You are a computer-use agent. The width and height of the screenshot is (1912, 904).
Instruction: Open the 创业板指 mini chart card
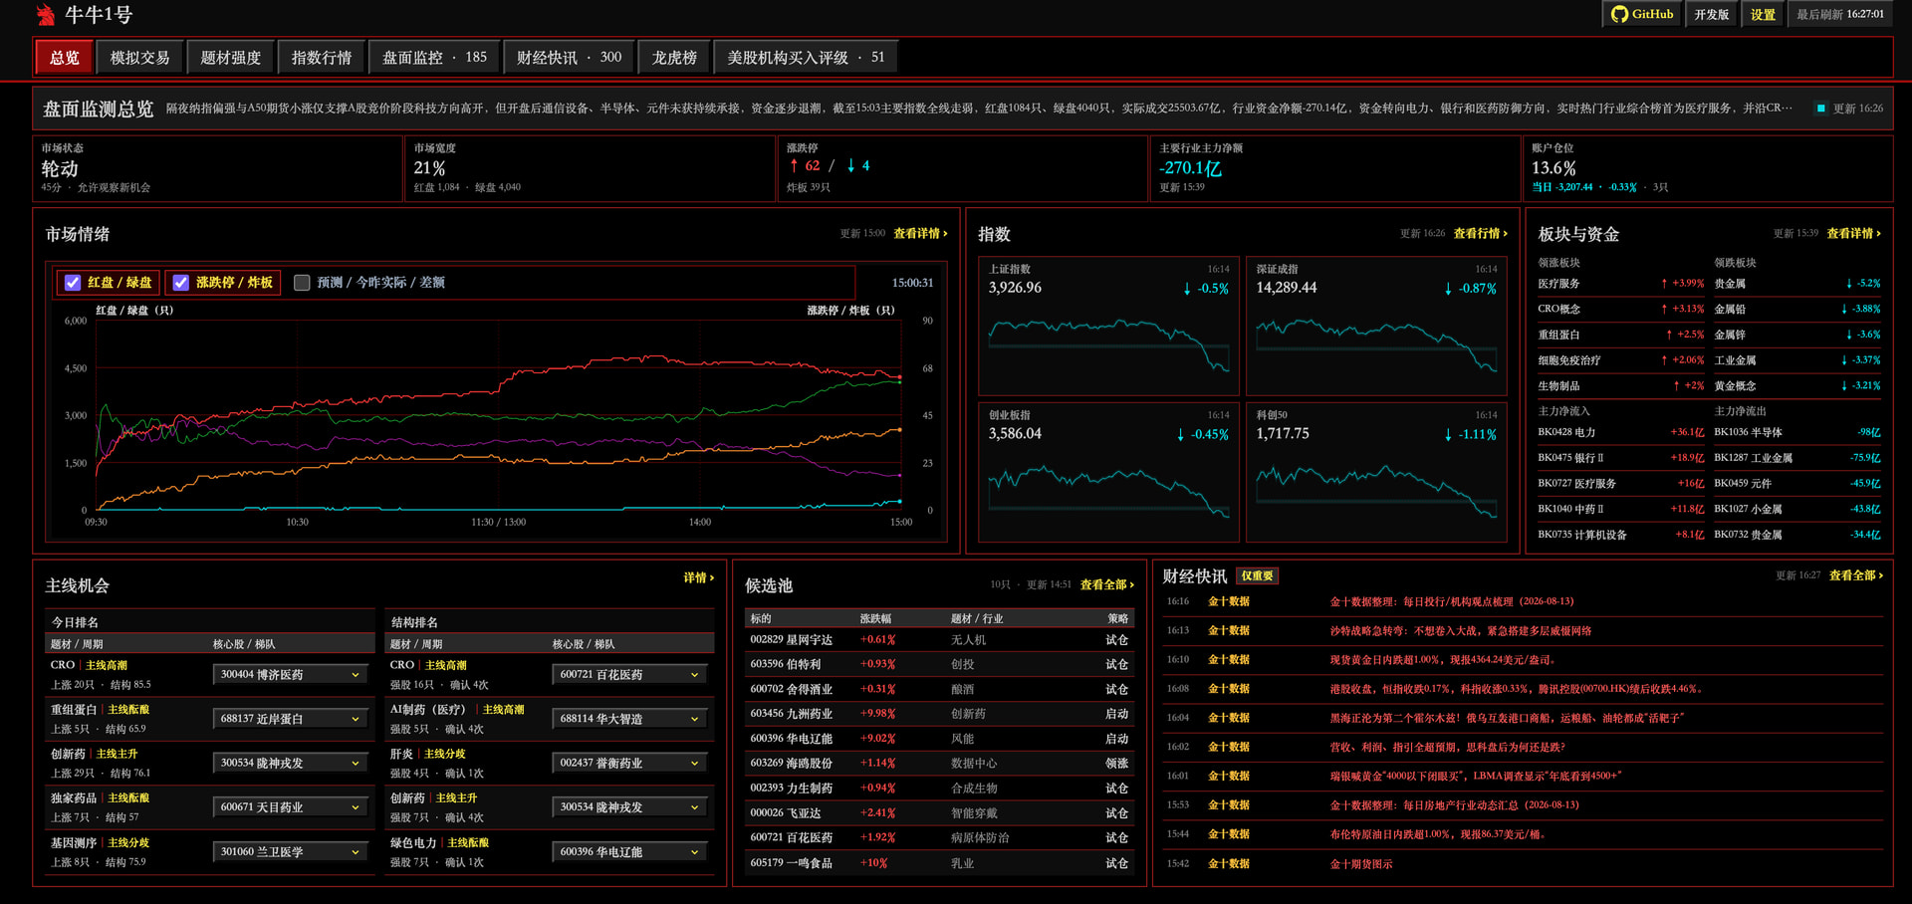click(1108, 472)
